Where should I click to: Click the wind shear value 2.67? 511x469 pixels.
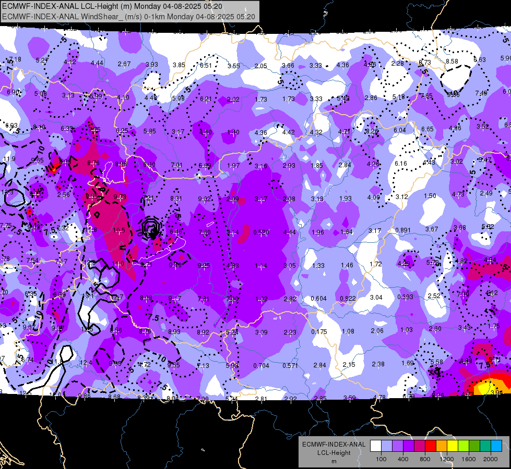[124, 64]
